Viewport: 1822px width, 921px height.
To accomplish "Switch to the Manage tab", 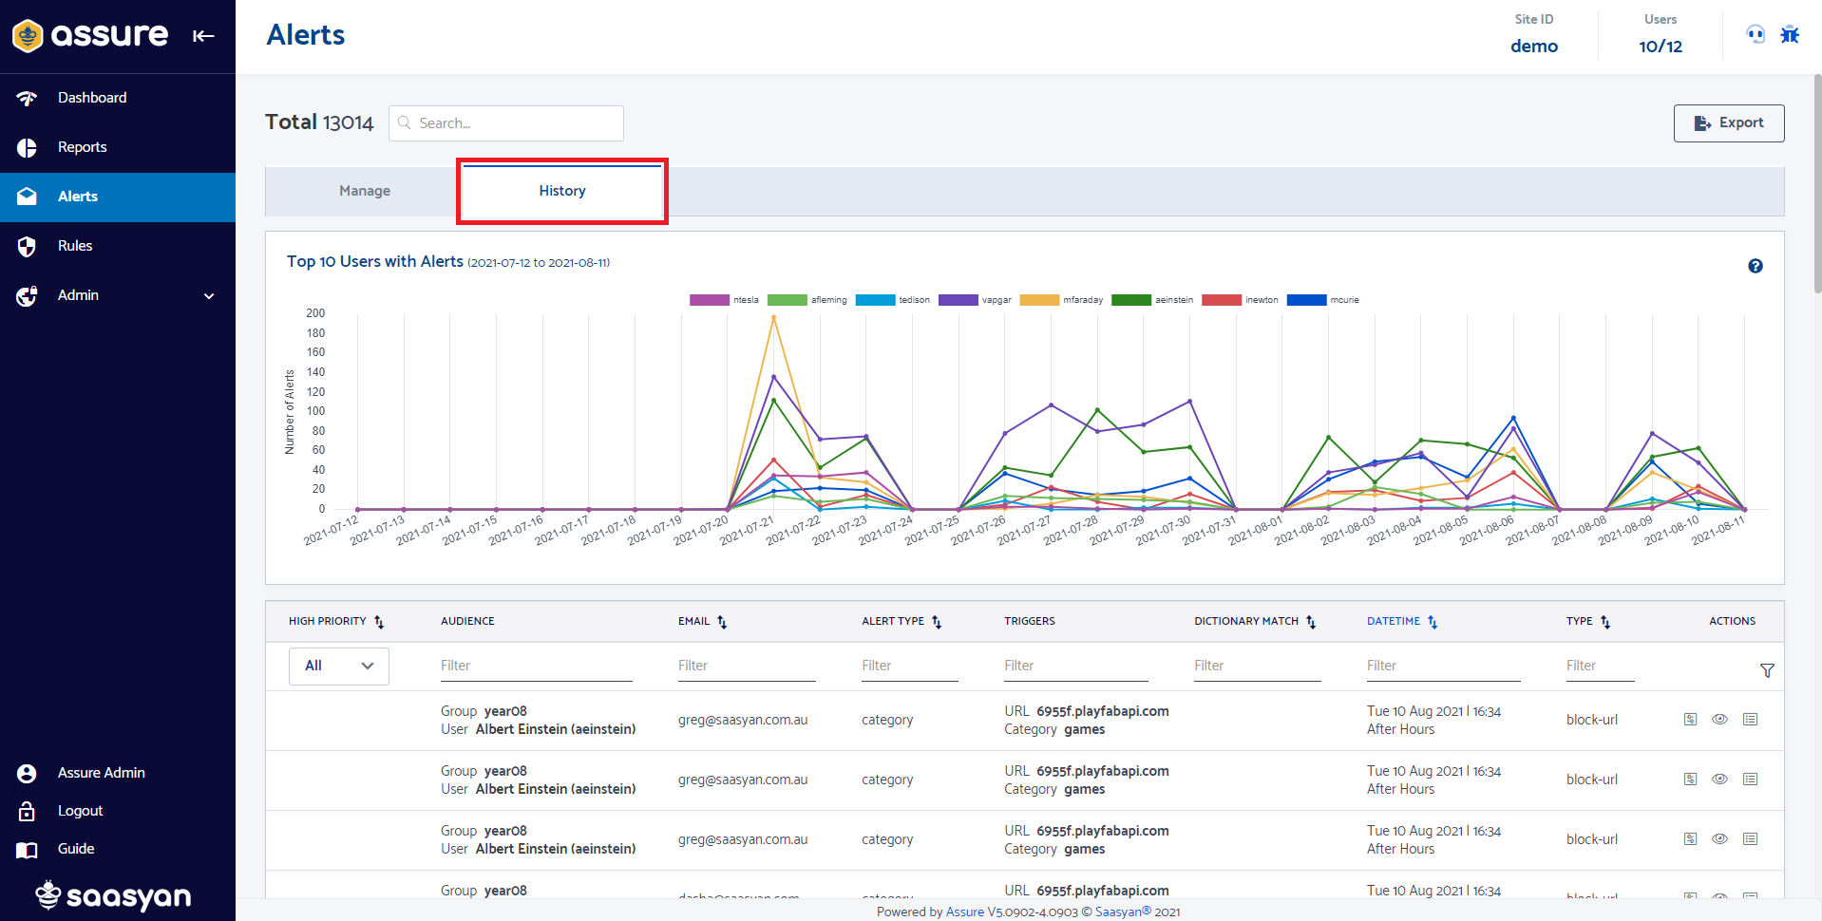I will click(x=365, y=191).
